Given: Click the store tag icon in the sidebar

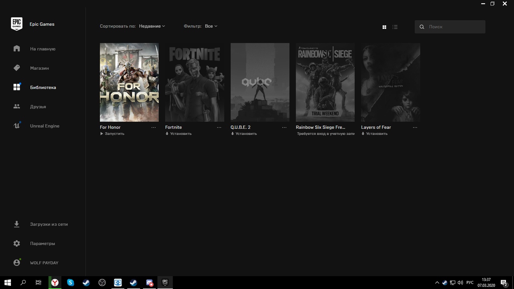Looking at the screenshot, I should point(16,68).
